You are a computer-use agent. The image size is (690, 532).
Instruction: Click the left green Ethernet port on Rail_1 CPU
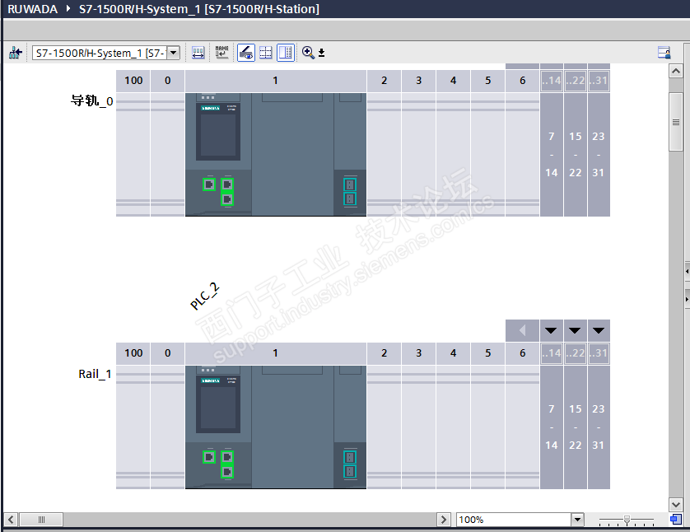pos(209,457)
